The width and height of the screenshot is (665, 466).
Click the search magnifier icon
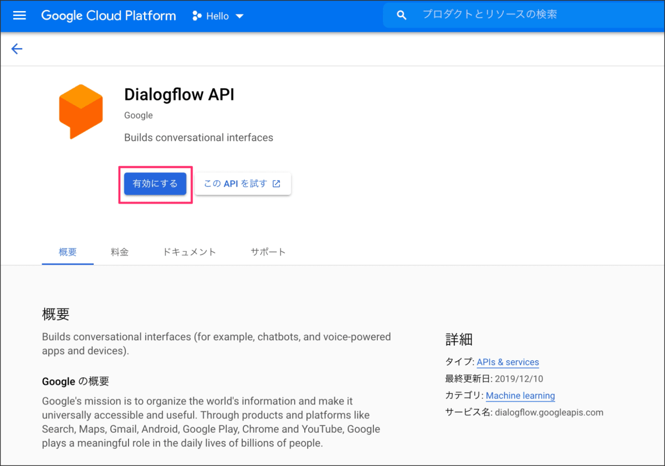[x=402, y=15]
